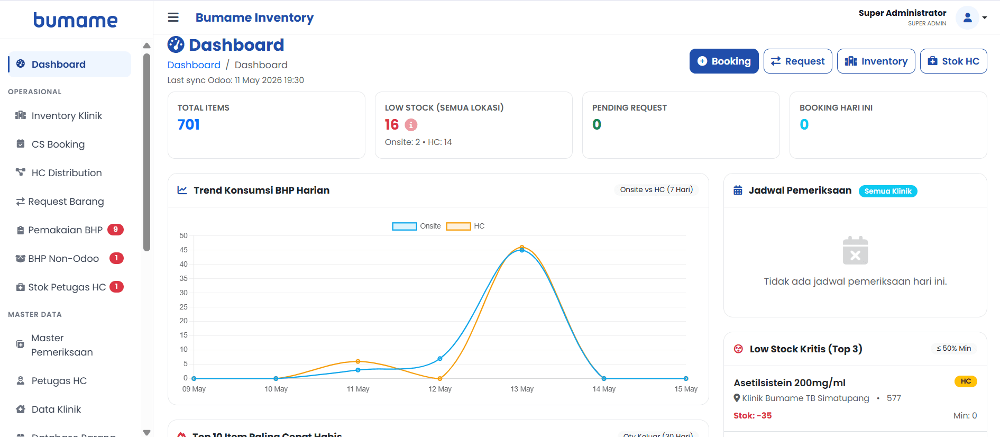Click the Stok Petugas HC medkit icon
Viewport: 1000px width, 437px height.
tap(21, 287)
